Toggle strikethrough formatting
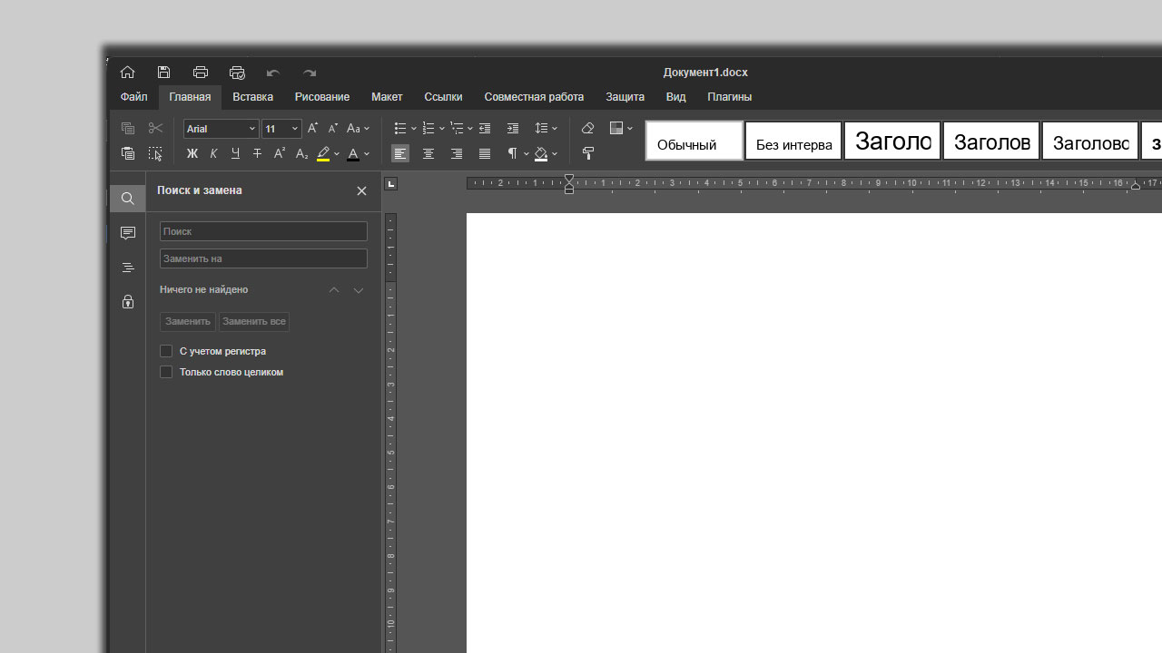1162x653 pixels. point(257,154)
